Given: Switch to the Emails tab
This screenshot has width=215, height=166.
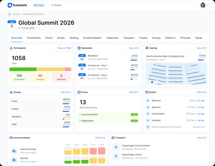Looking at the screenshot, I should [x=61, y=38].
